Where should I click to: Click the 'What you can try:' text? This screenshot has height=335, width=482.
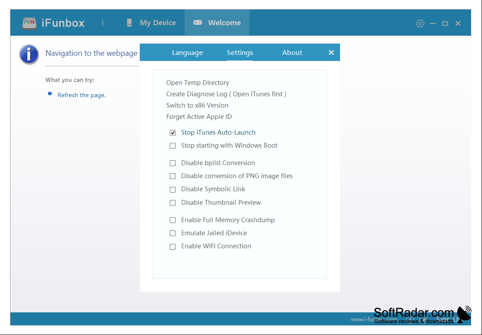point(70,80)
